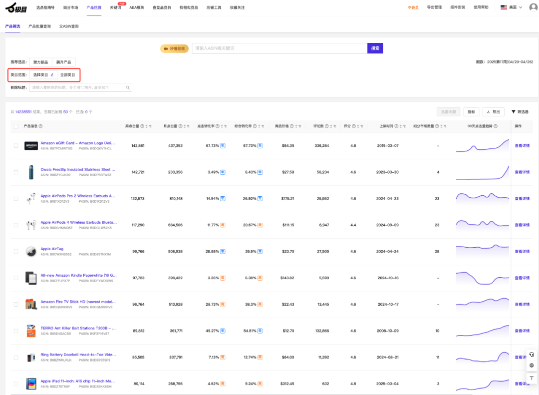Click the help icon next to 综合转化率
Image resolution: width=539 pixels, height=395 pixels.
[255, 126]
